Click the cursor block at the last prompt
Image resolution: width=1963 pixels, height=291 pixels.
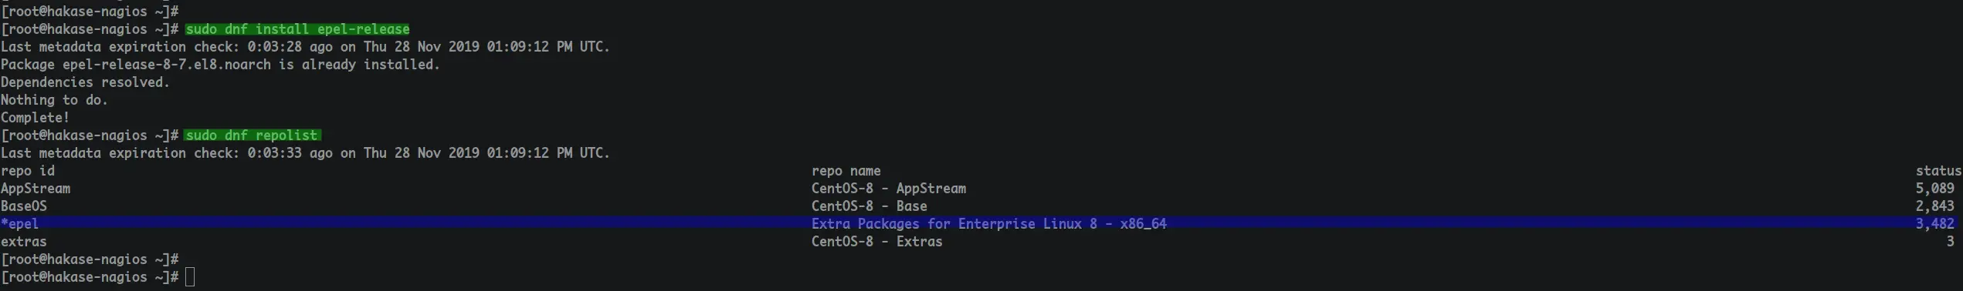(x=190, y=277)
